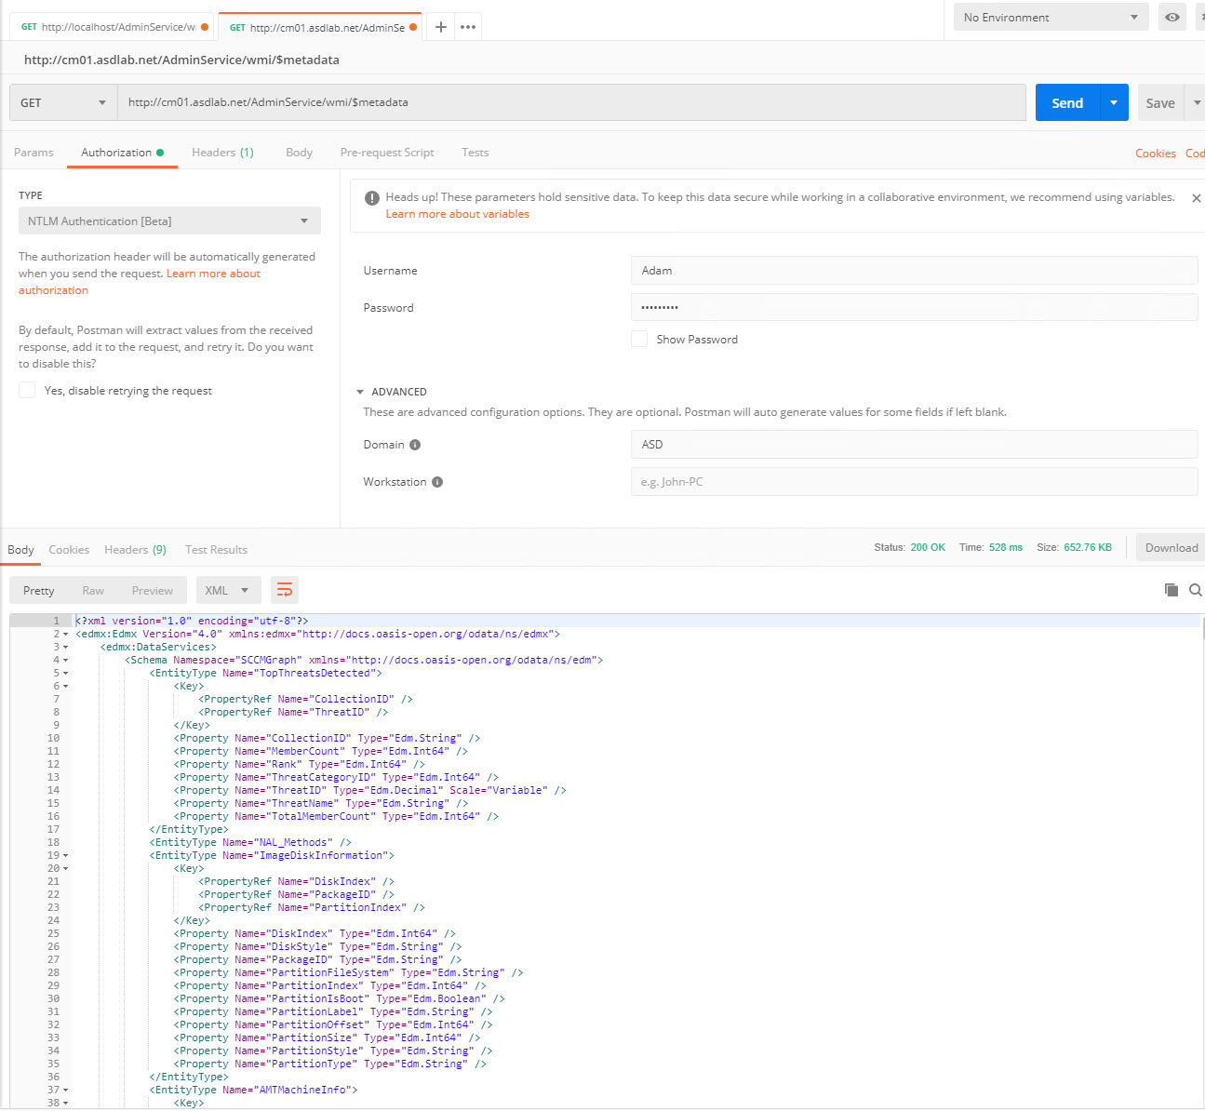Viewport: 1205px width, 1111px height.
Task: Copy response body with the copy icon
Action: click(x=1172, y=590)
